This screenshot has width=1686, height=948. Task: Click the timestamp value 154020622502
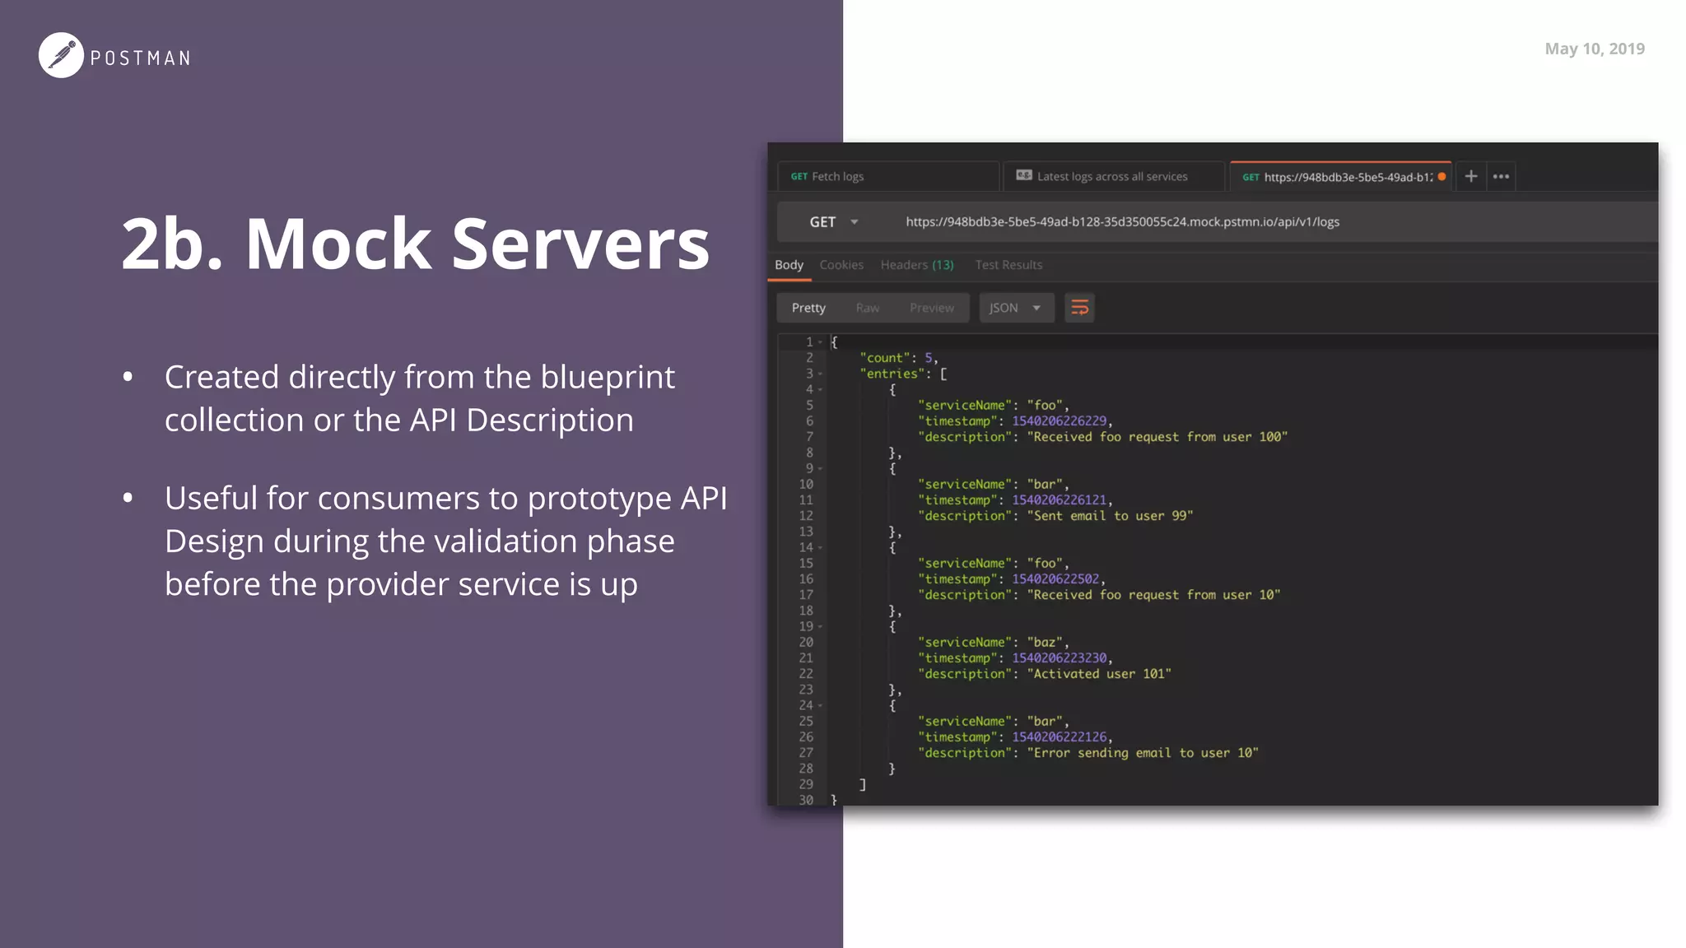[x=1055, y=579]
